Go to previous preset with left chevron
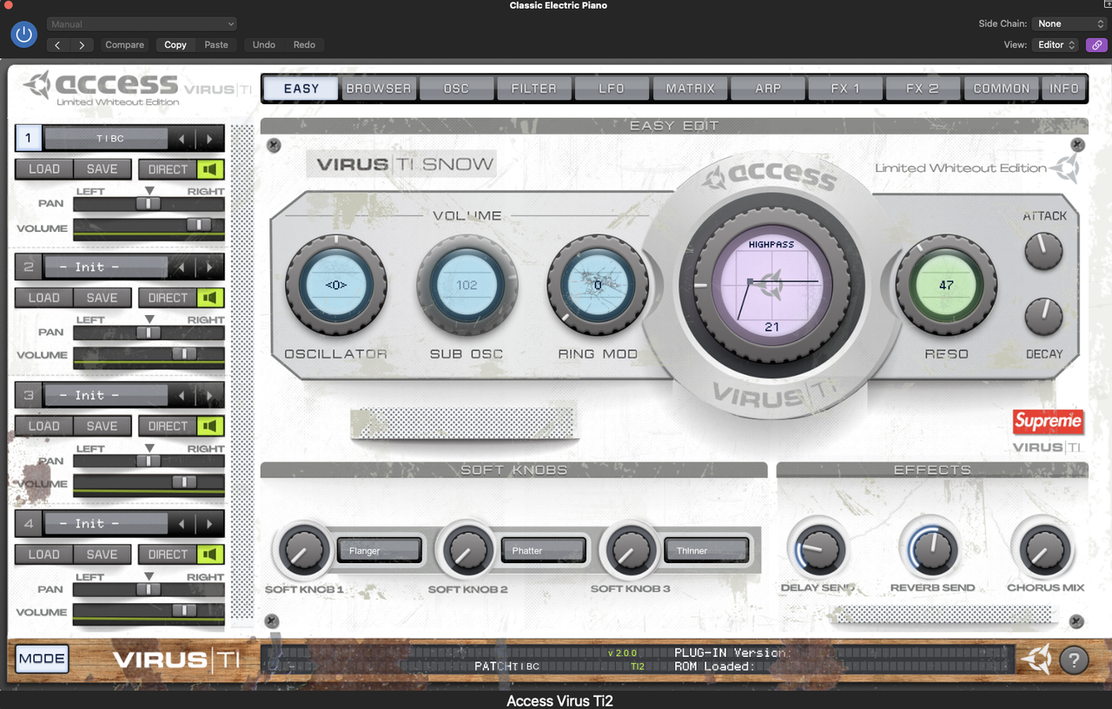This screenshot has width=1112, height=709. [58, 45]
